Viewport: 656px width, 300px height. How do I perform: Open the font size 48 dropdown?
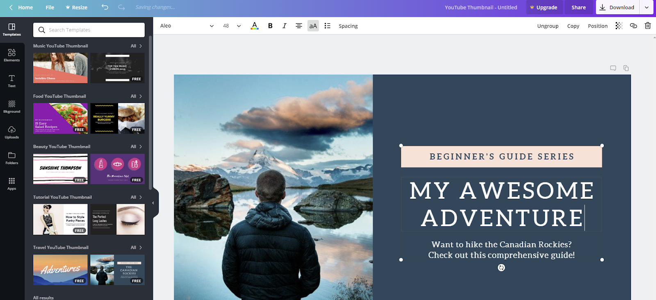232,26
